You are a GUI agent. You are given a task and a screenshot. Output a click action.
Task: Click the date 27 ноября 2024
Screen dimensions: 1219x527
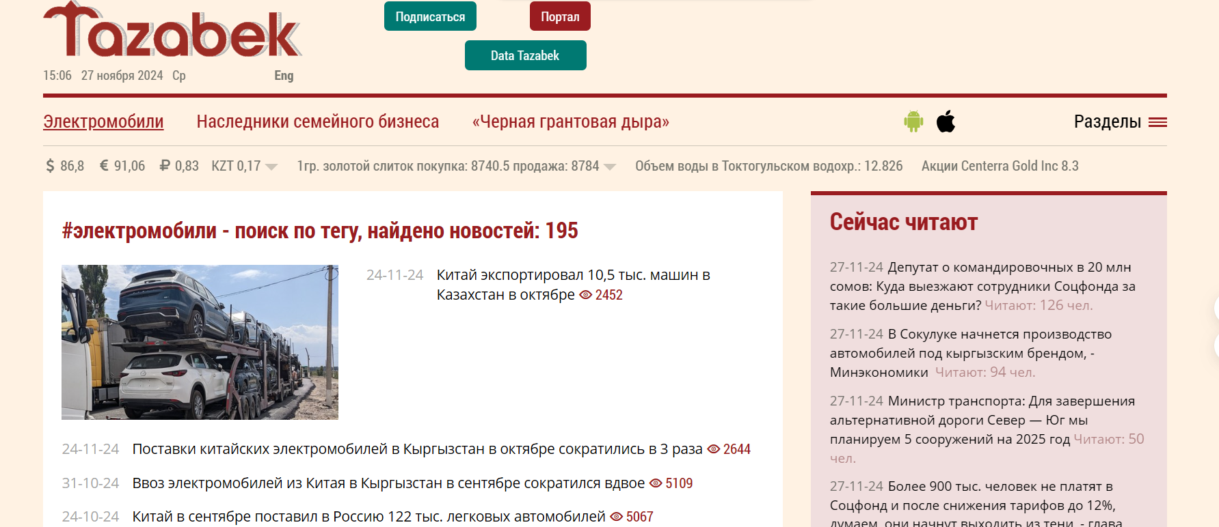coord(122,76)
